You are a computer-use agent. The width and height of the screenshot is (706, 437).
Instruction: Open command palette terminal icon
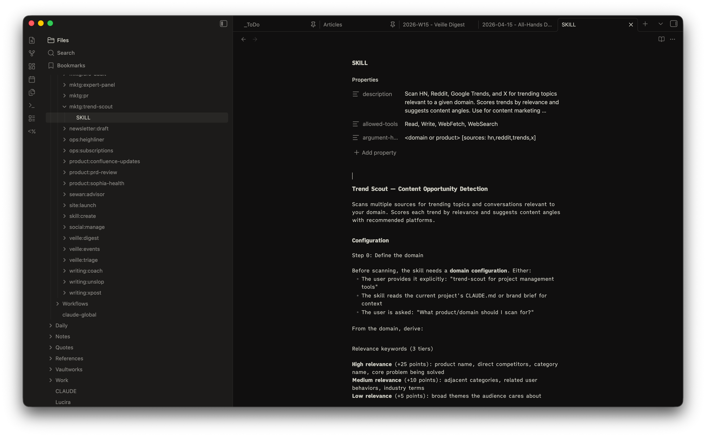[32, 105]
